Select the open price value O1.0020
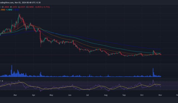This screenshot has width=178, height=103. (x=5, y=7)
